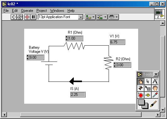Open the Project menu
This screenshot has width=167, height=119.
click(x=42, y=11)
